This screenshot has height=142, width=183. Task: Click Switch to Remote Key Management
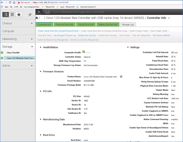pyautogui.click(x=53, y=40)
